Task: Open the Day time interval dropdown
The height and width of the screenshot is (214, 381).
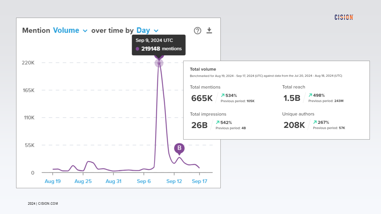Action: tap(144, 30)
